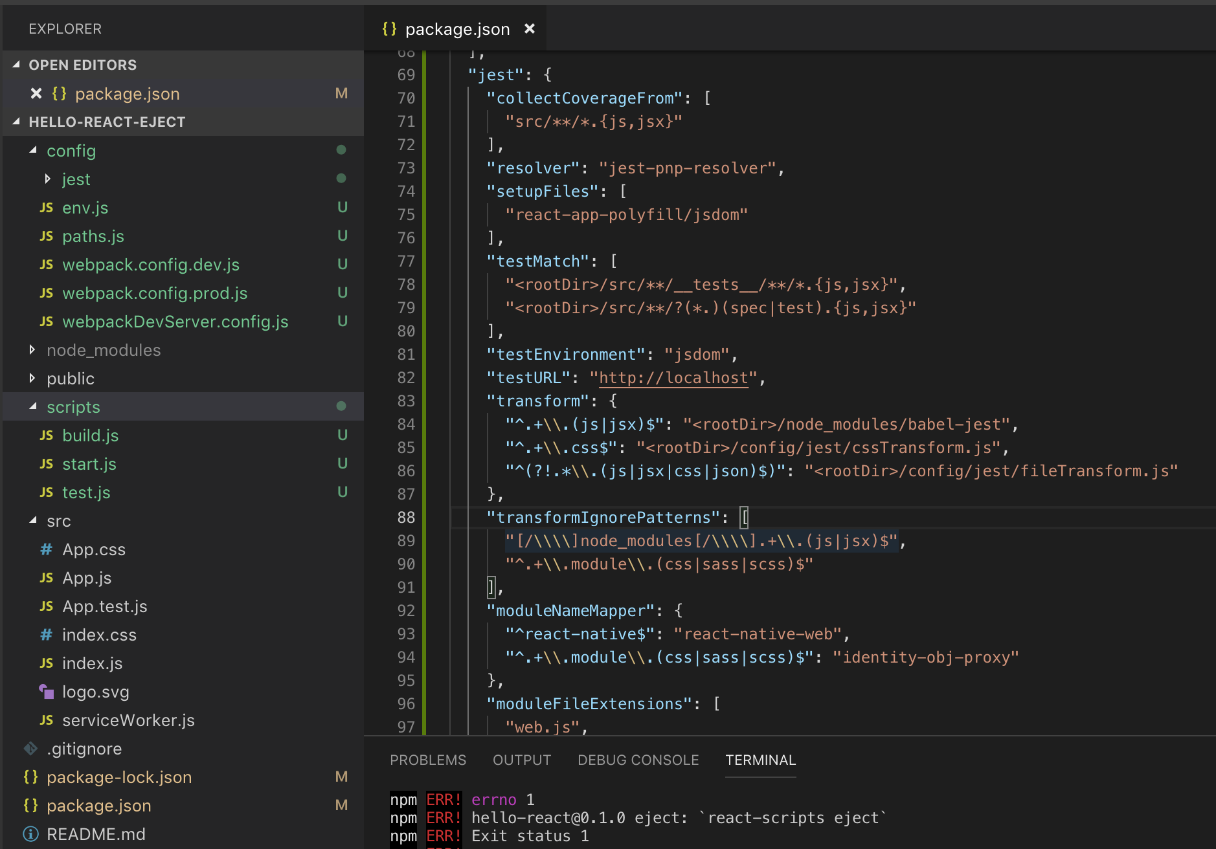The image size is (1216, 849).
Task: Click the JS icon beside serviceWorker.js
Action: click(47, 720)
